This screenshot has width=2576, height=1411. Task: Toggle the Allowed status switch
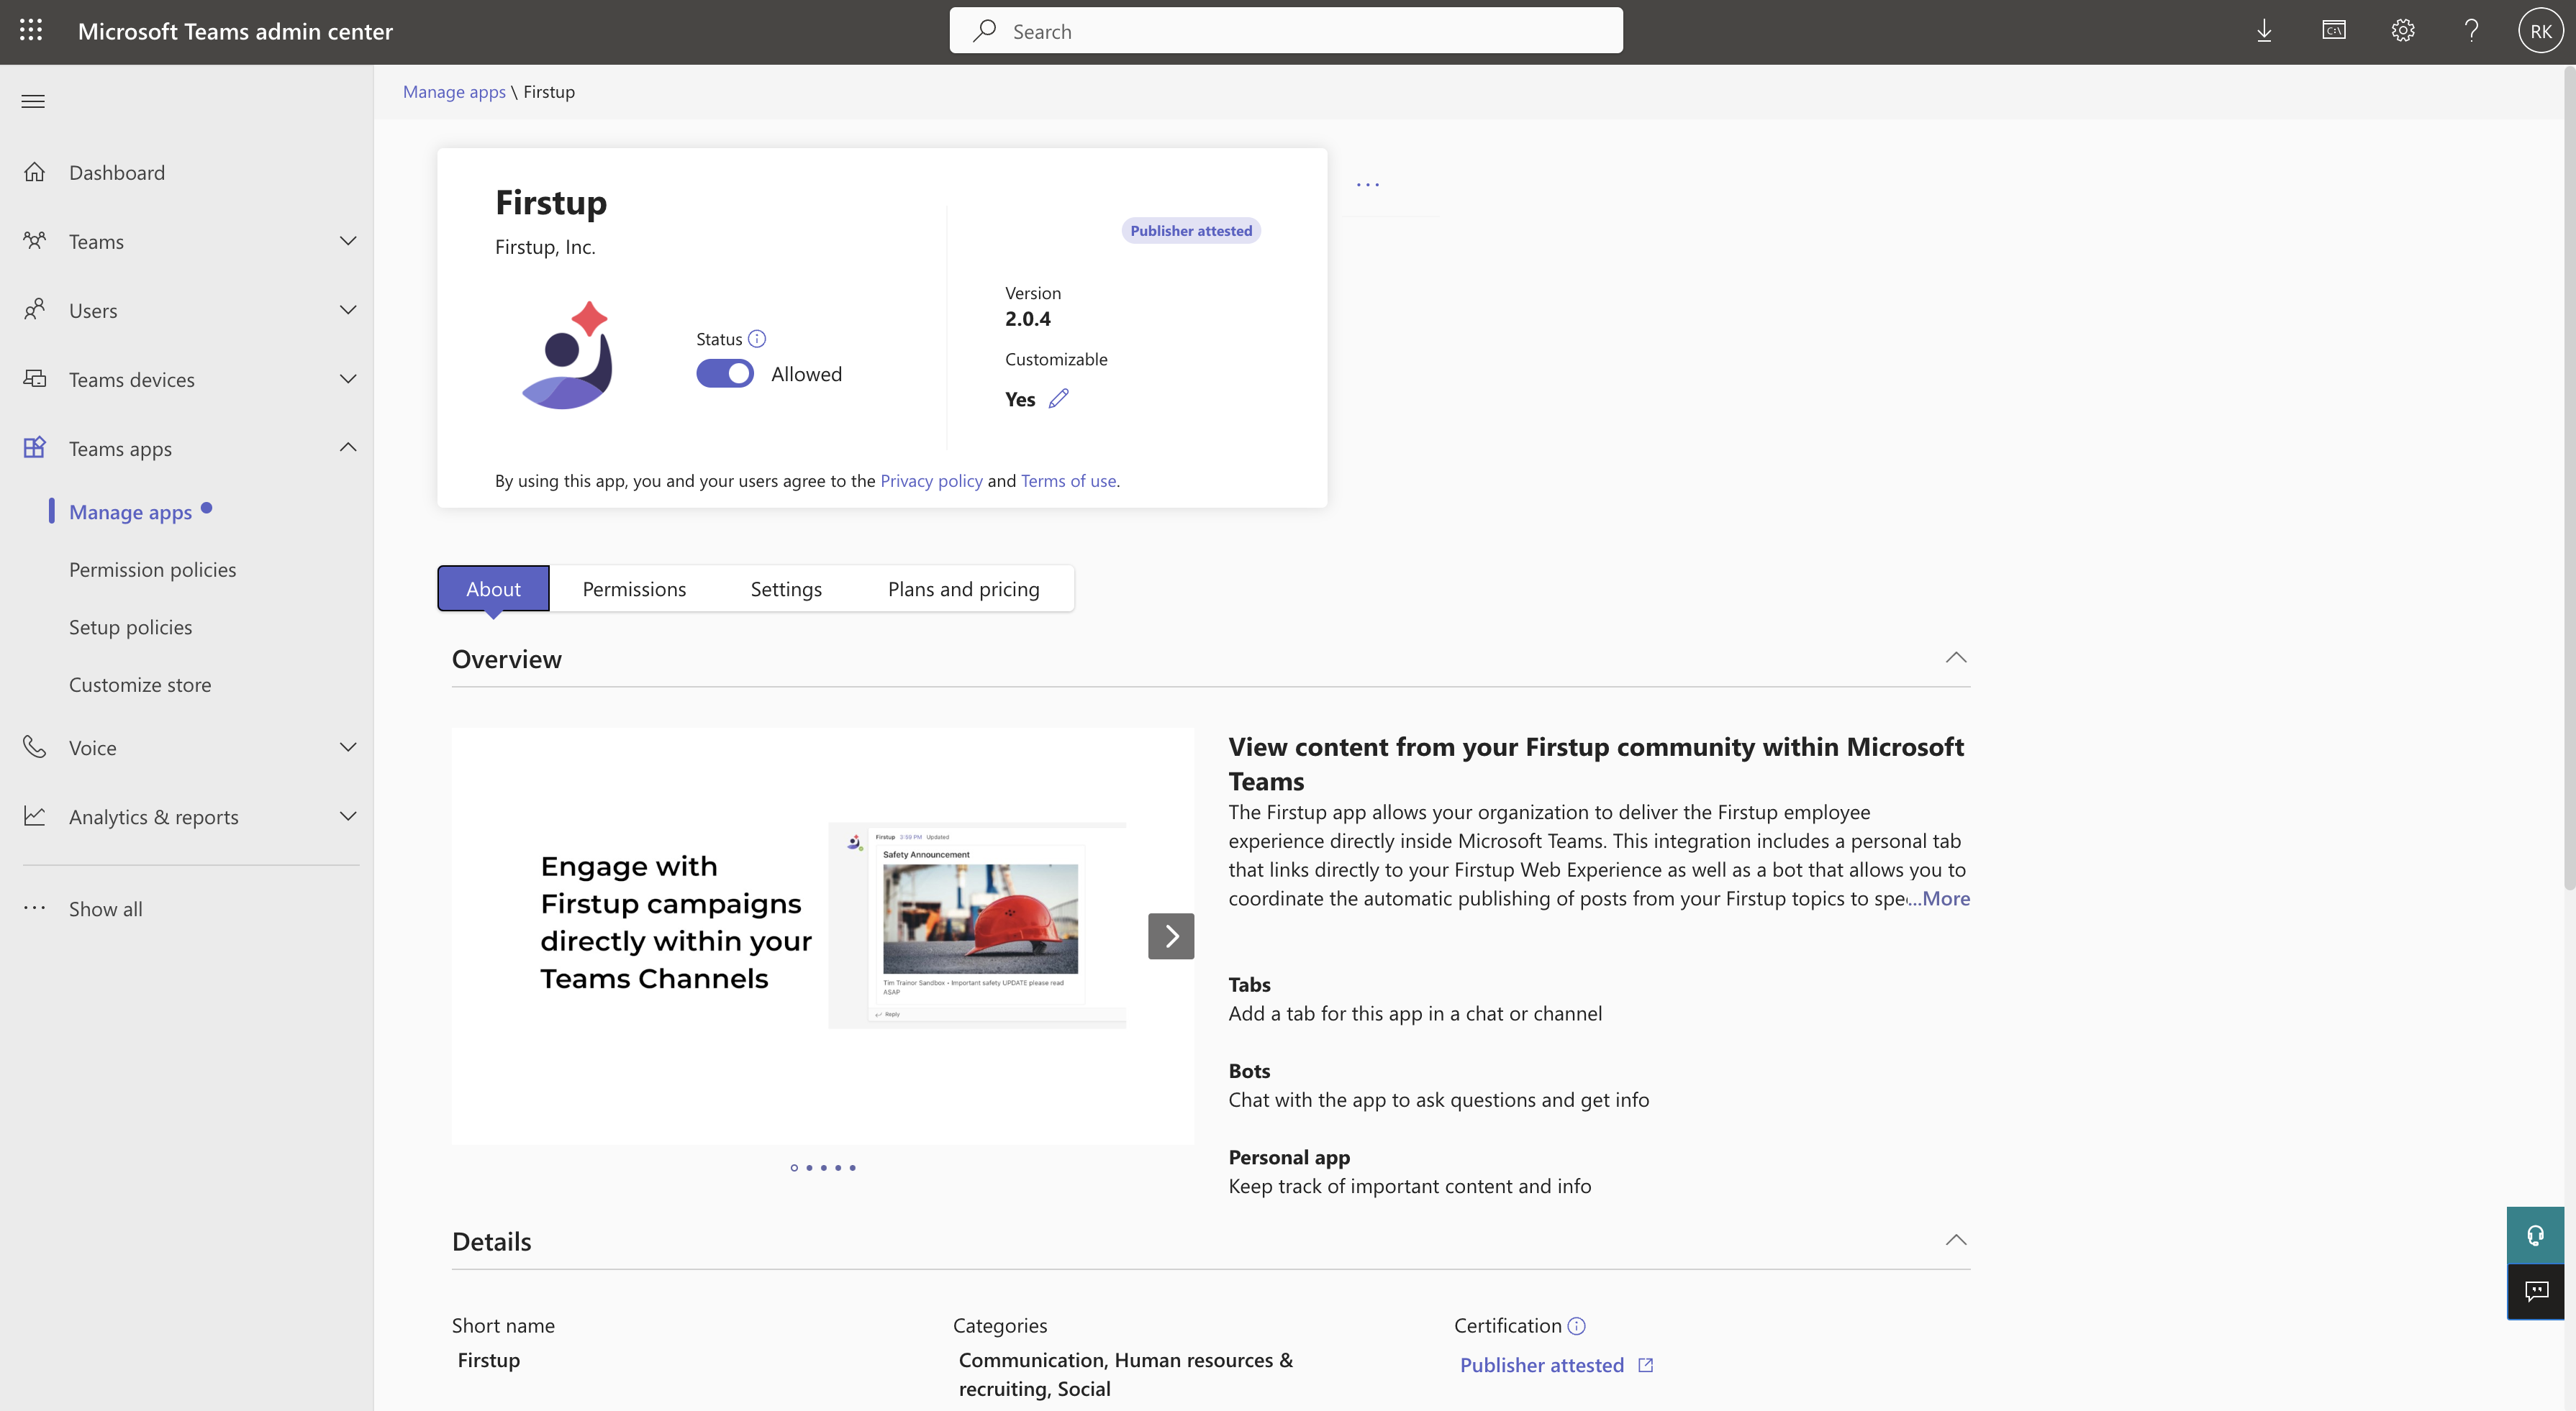point(725,374)
